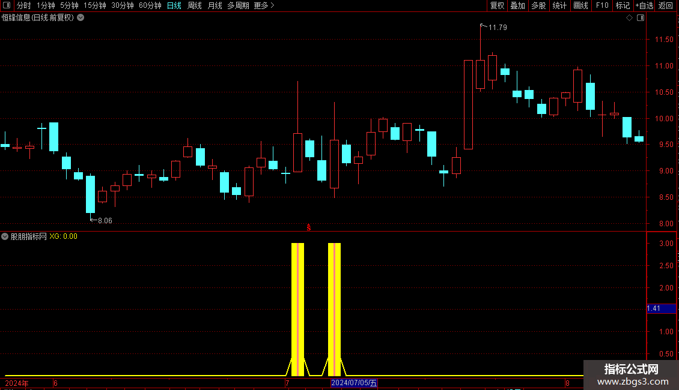The height and width of the screenshot is (390, 679).
Task: Click the 标记 mark button
Action: pos(623,5)
